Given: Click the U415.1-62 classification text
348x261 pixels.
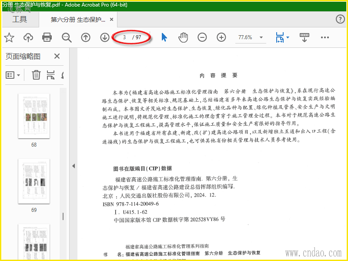Looking at the screenshot, I should [x=135, y=212].
